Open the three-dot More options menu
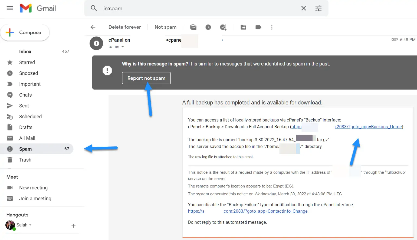Image resolution: width=417 pixels, height=240 pixels. pos(272,27)
